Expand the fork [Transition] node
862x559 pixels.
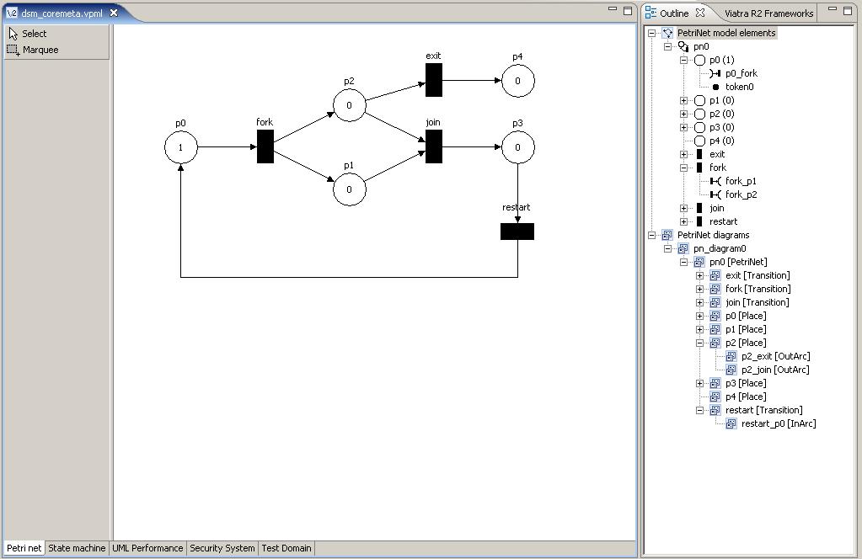click(x=699, y=289)
